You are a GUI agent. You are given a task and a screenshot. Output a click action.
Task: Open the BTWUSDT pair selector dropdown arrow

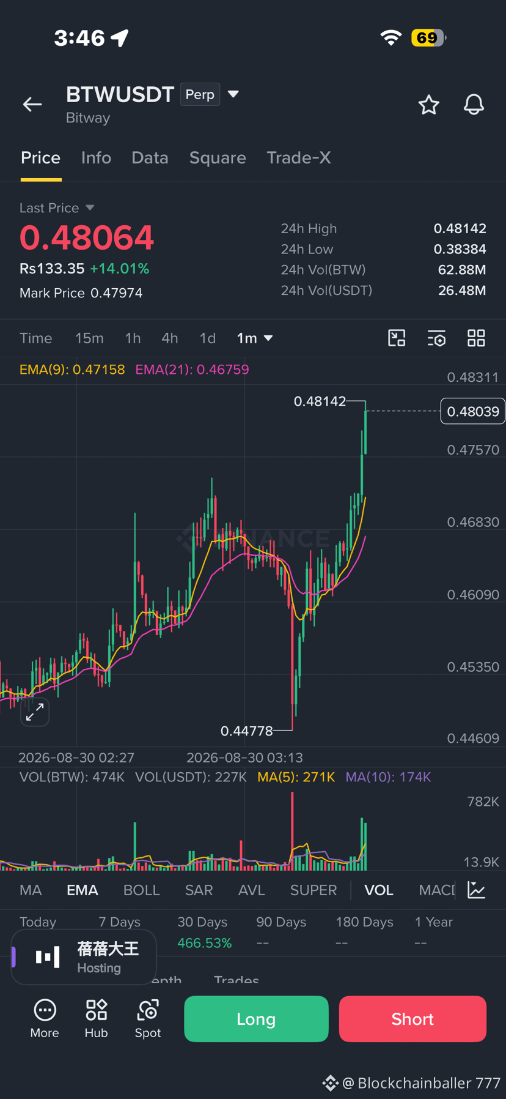[x=233, y=94]
